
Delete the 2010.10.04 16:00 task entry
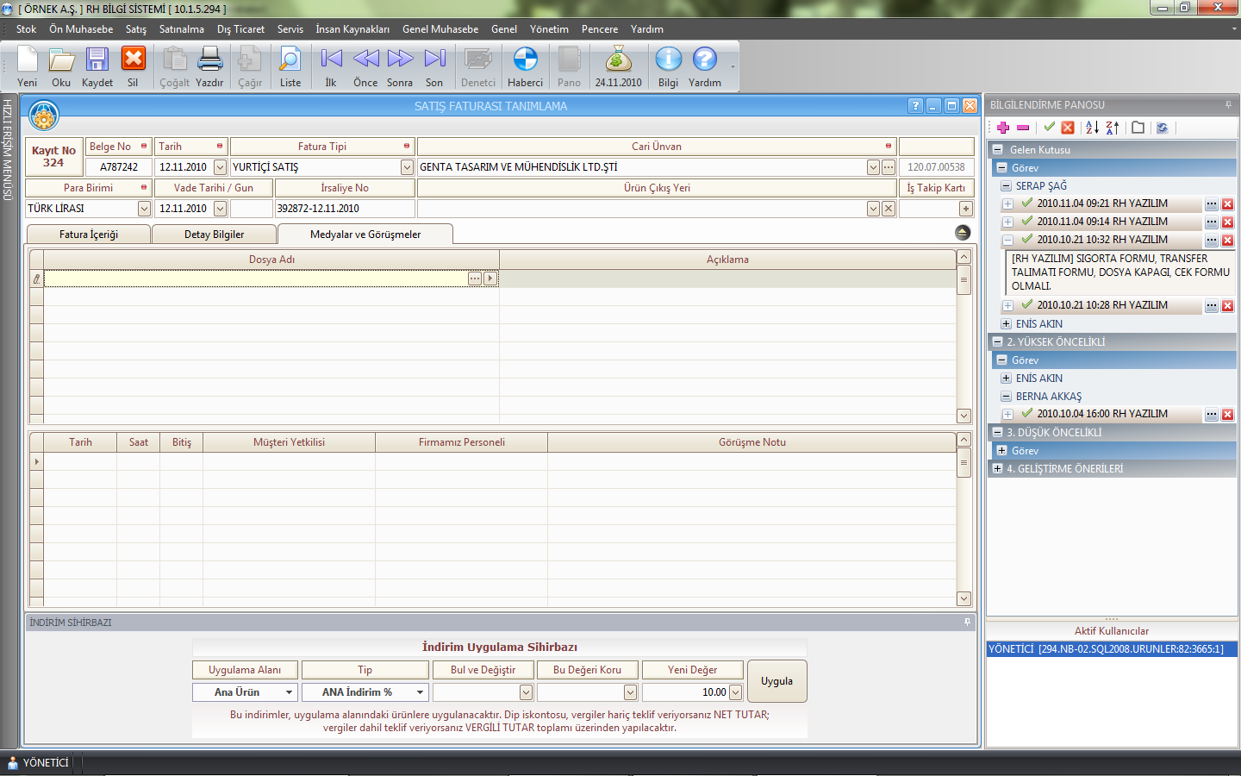1227,415
